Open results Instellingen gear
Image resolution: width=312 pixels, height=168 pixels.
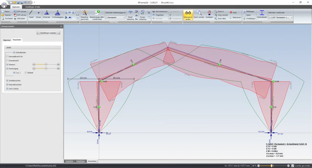click(x=249, y=19)
